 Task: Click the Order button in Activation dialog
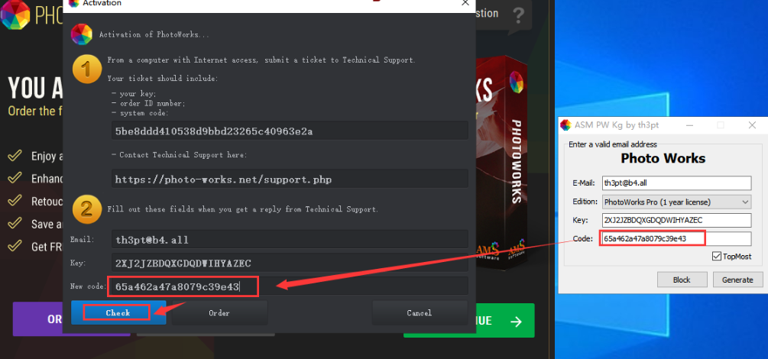click(219, 312)
